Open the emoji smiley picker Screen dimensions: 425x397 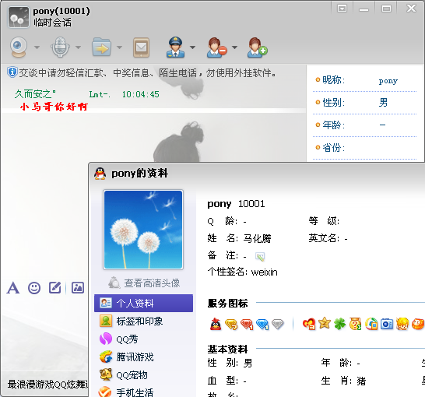tap(34, 288)
